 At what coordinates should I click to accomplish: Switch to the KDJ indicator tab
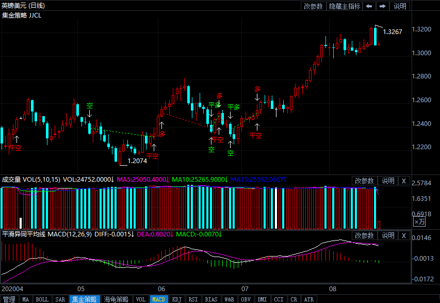click(176, 299)
